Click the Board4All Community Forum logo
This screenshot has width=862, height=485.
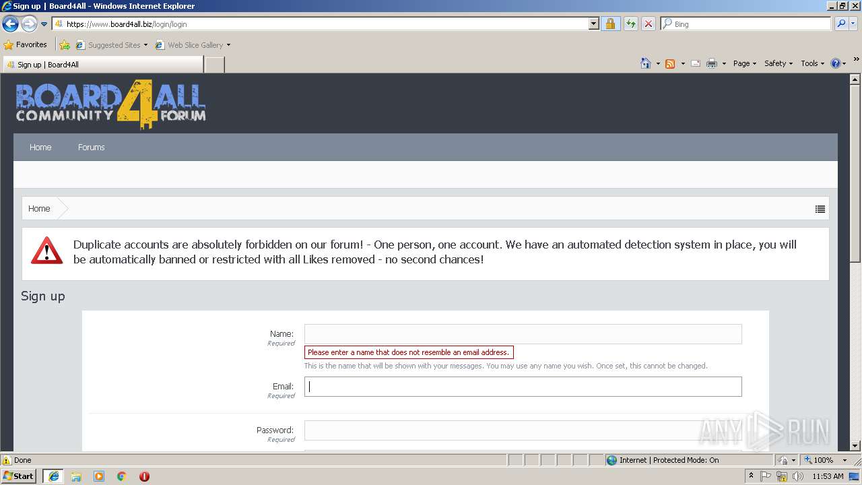point(111,104)
